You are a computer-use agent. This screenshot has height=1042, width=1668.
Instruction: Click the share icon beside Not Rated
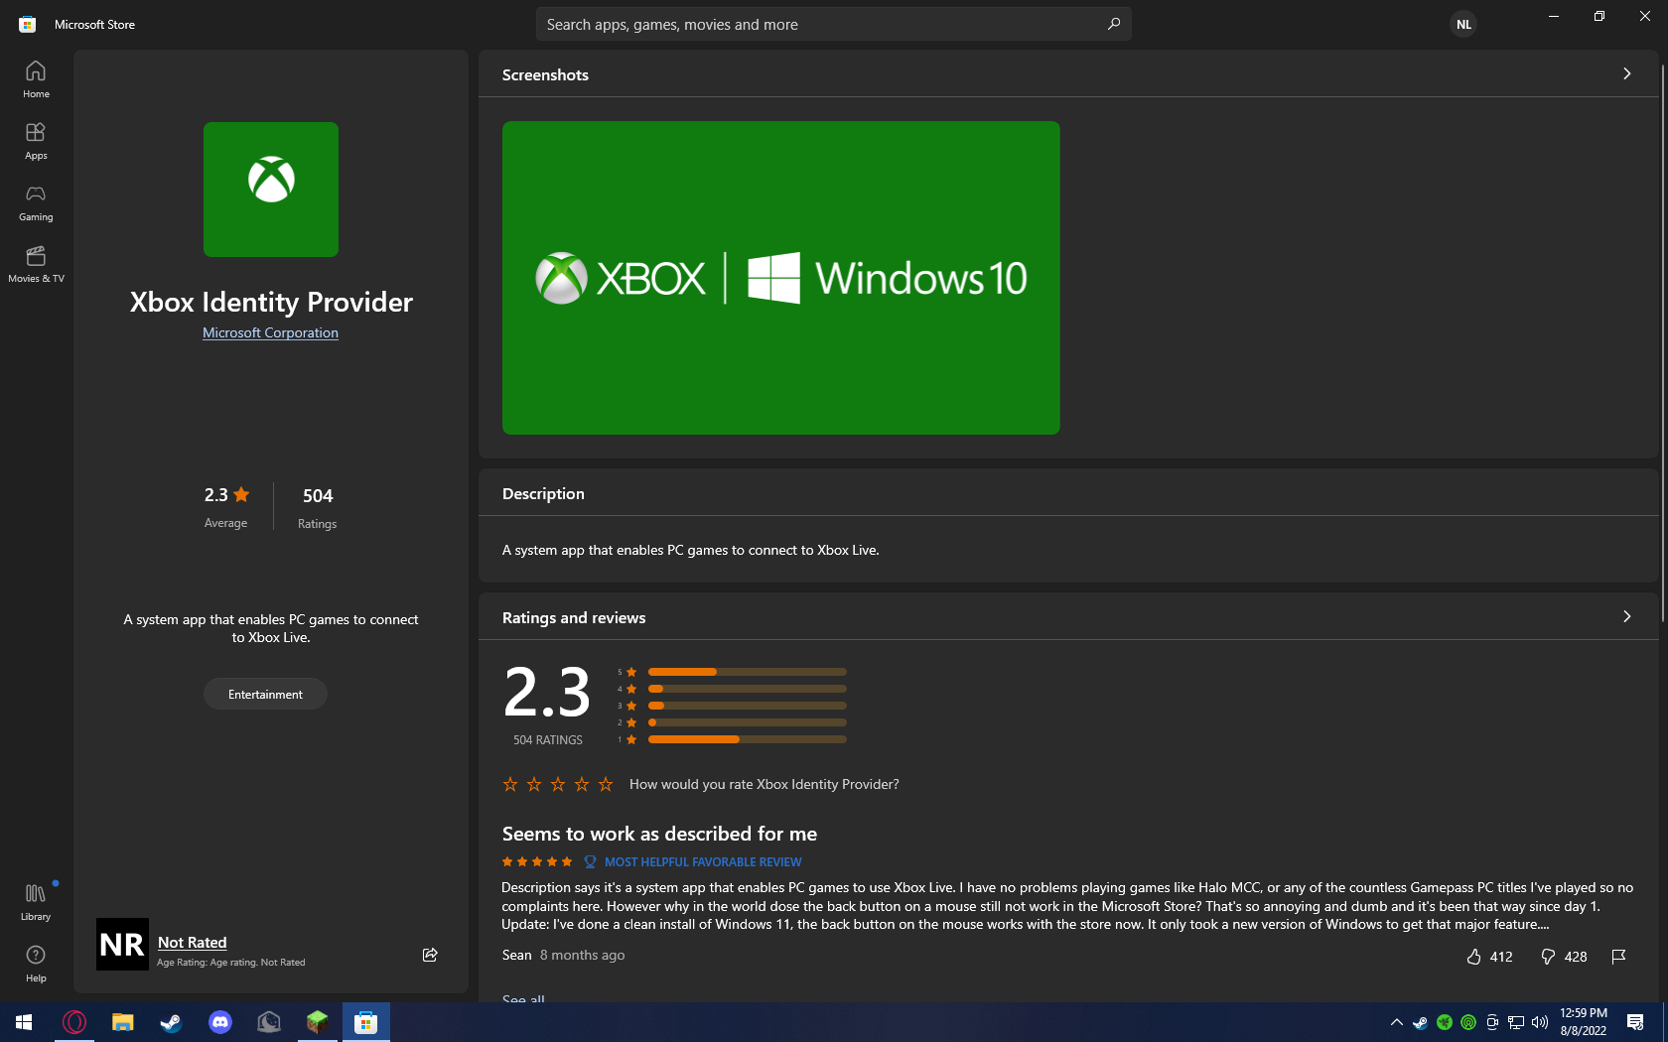click(x=430, y=955)
